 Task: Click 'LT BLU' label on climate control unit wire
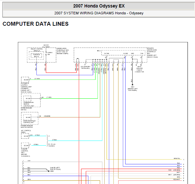point(36,144)
